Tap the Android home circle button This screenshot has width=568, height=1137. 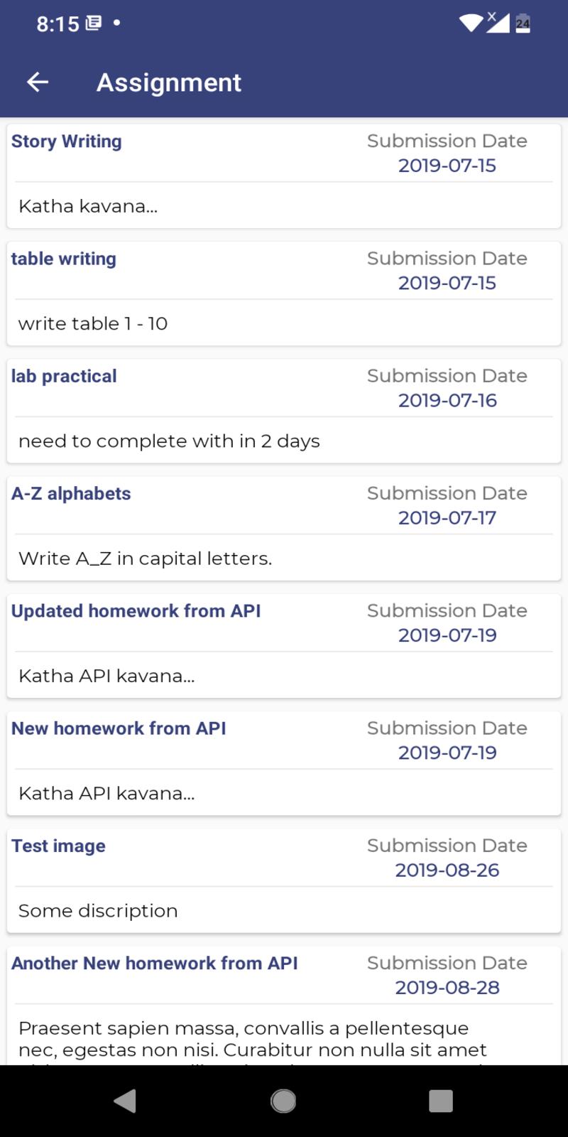click(283, 1101)
